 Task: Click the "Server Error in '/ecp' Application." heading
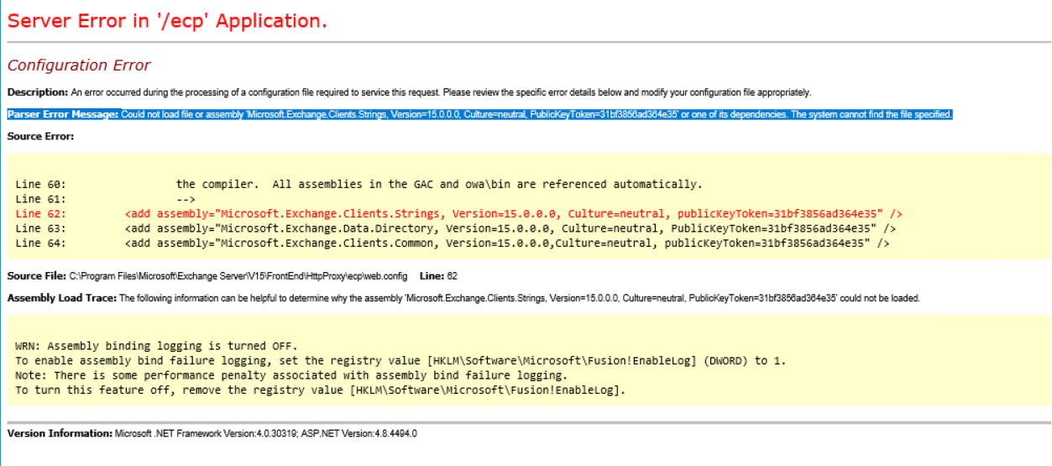[167, 21]
